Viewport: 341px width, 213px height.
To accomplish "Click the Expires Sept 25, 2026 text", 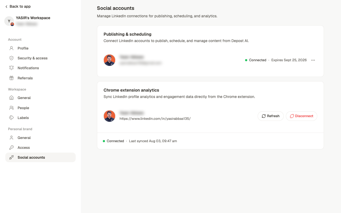I will (x=289, y=60).
